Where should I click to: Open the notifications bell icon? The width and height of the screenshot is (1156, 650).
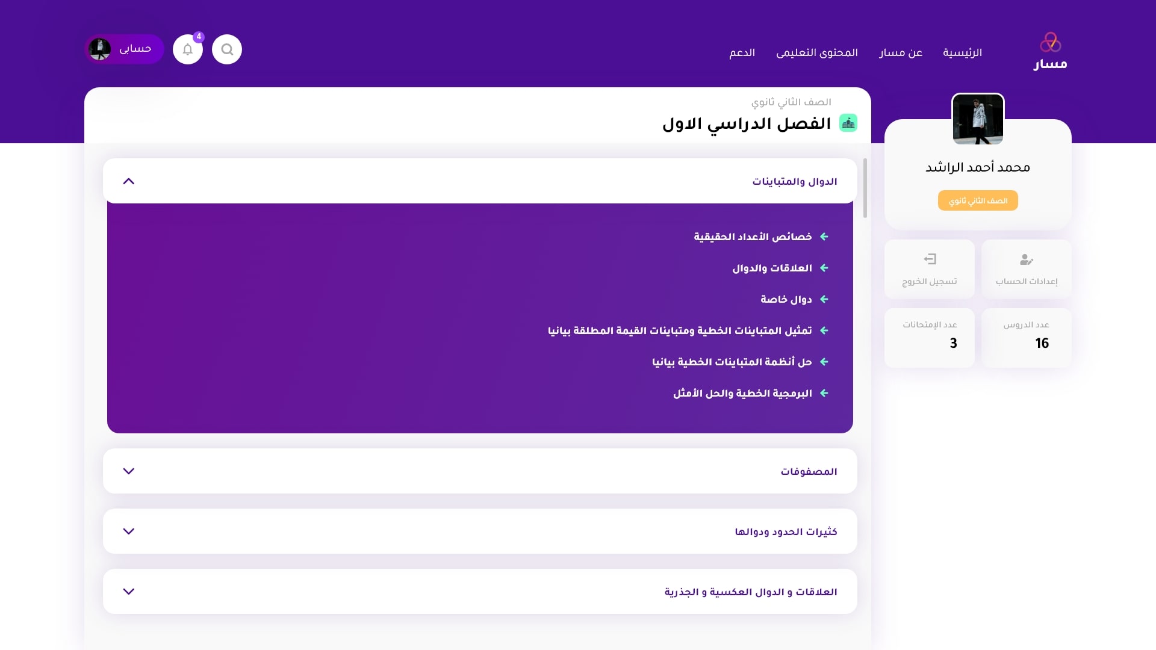(x=188, y=49)
